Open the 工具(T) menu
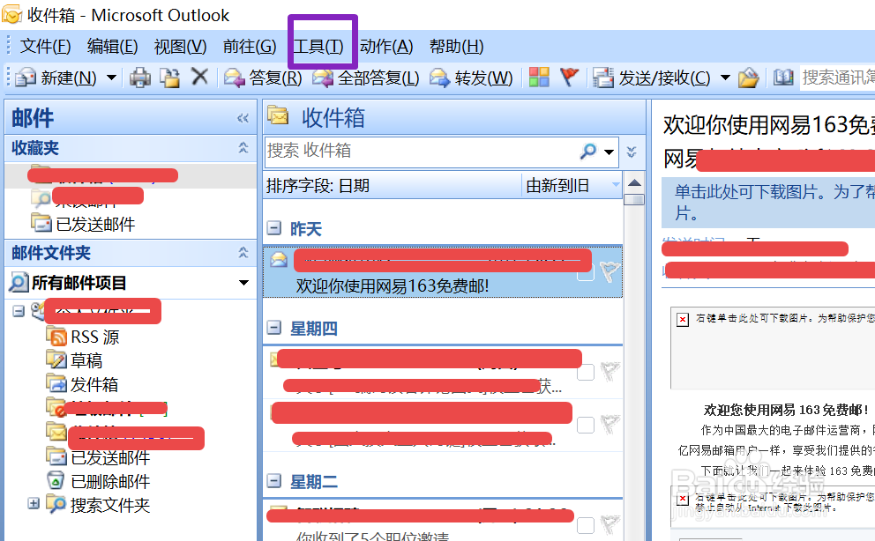875x541 pixels. [x=318, y=46]
